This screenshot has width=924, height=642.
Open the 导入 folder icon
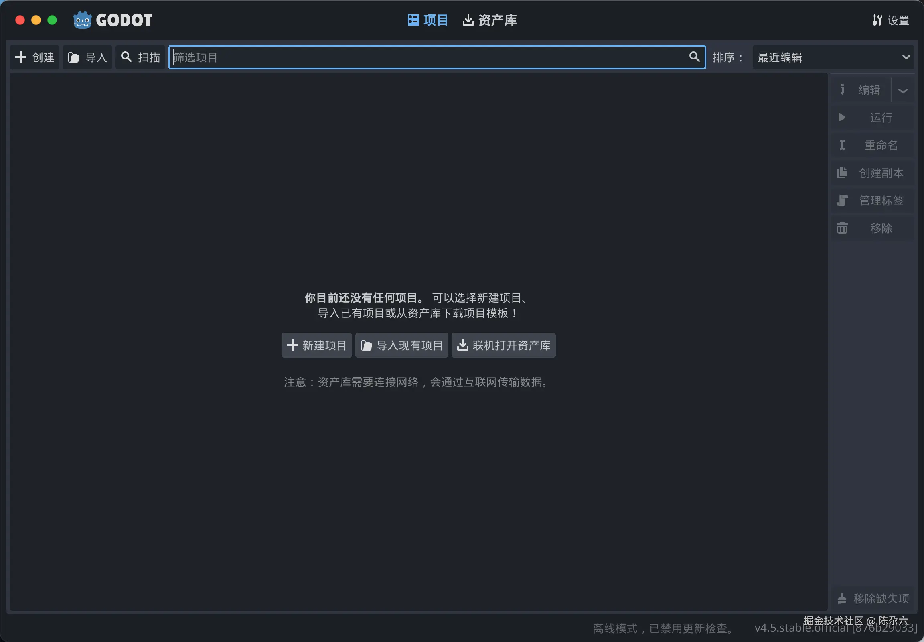point(73,57)
